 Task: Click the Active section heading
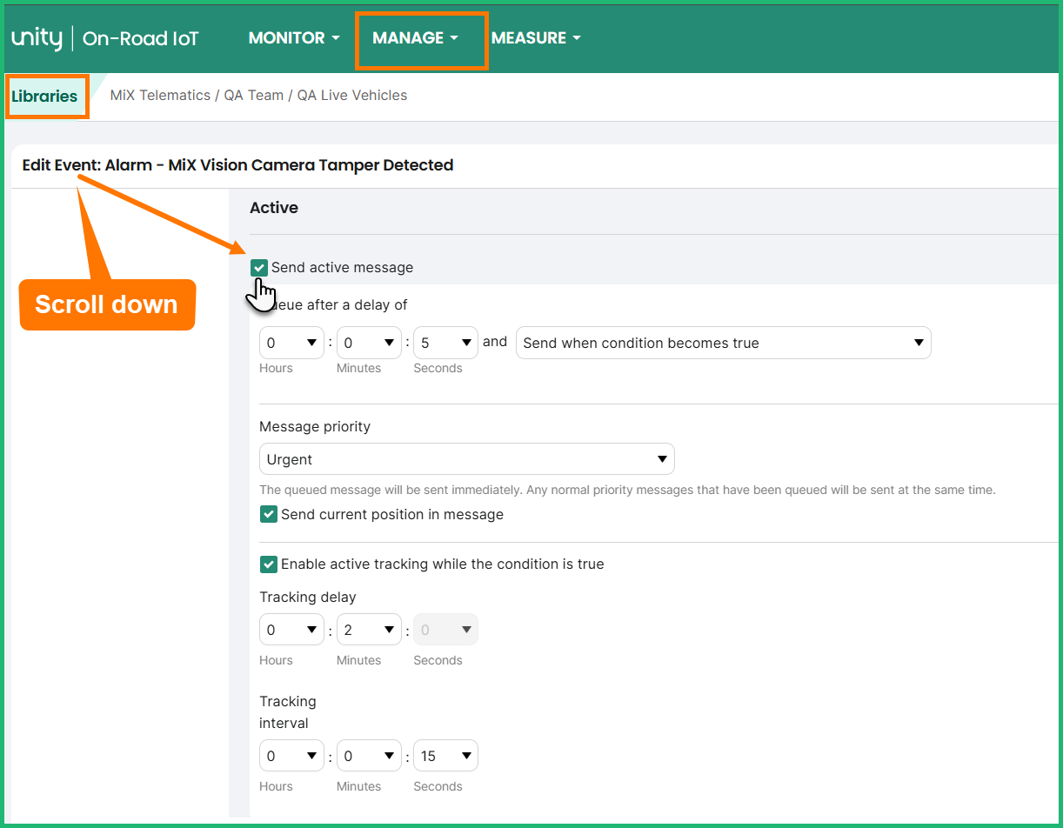click(x=274, y=208)
